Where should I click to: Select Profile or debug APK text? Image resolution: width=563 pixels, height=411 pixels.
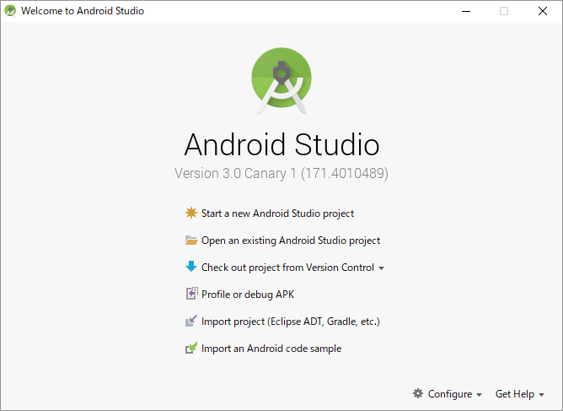247,295
